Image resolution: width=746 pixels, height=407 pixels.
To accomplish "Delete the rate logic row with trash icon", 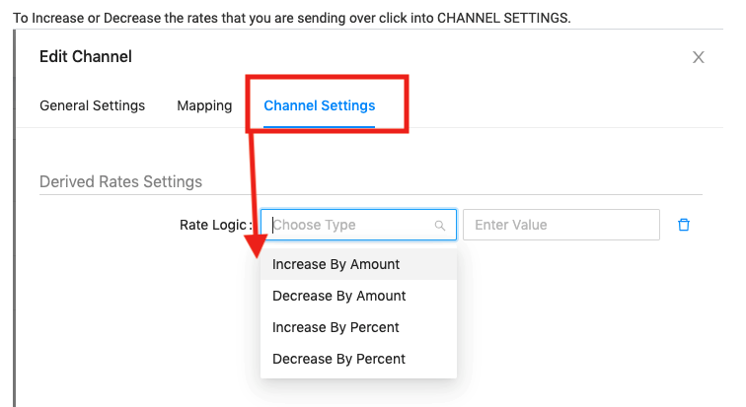I will coord(684,225).
